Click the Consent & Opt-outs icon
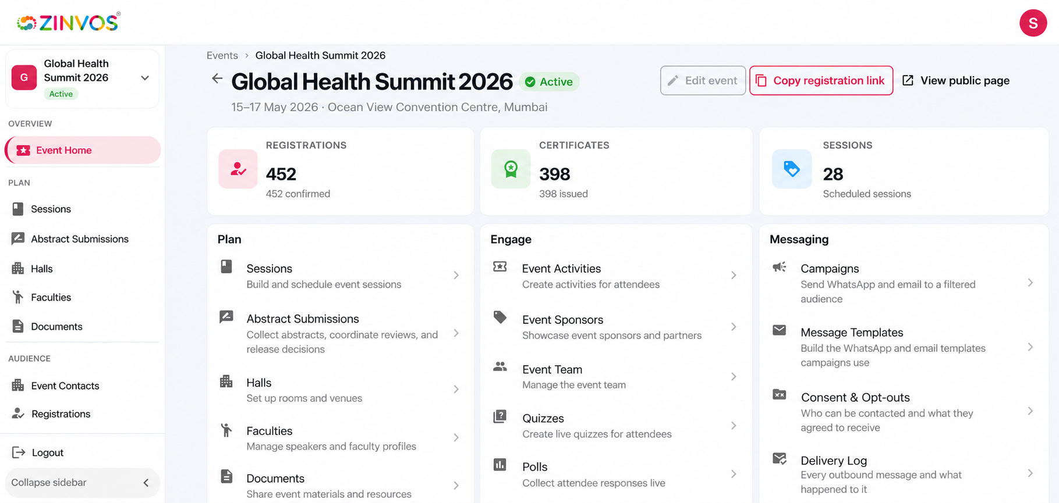Screen dimensions: 1059x503 click(780, 395)
